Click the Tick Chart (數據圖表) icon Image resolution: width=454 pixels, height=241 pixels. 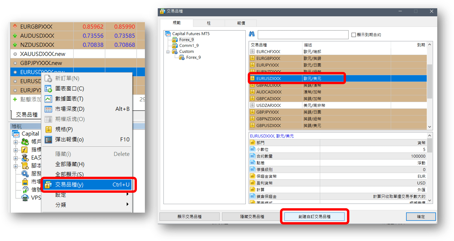coord(48,99)
